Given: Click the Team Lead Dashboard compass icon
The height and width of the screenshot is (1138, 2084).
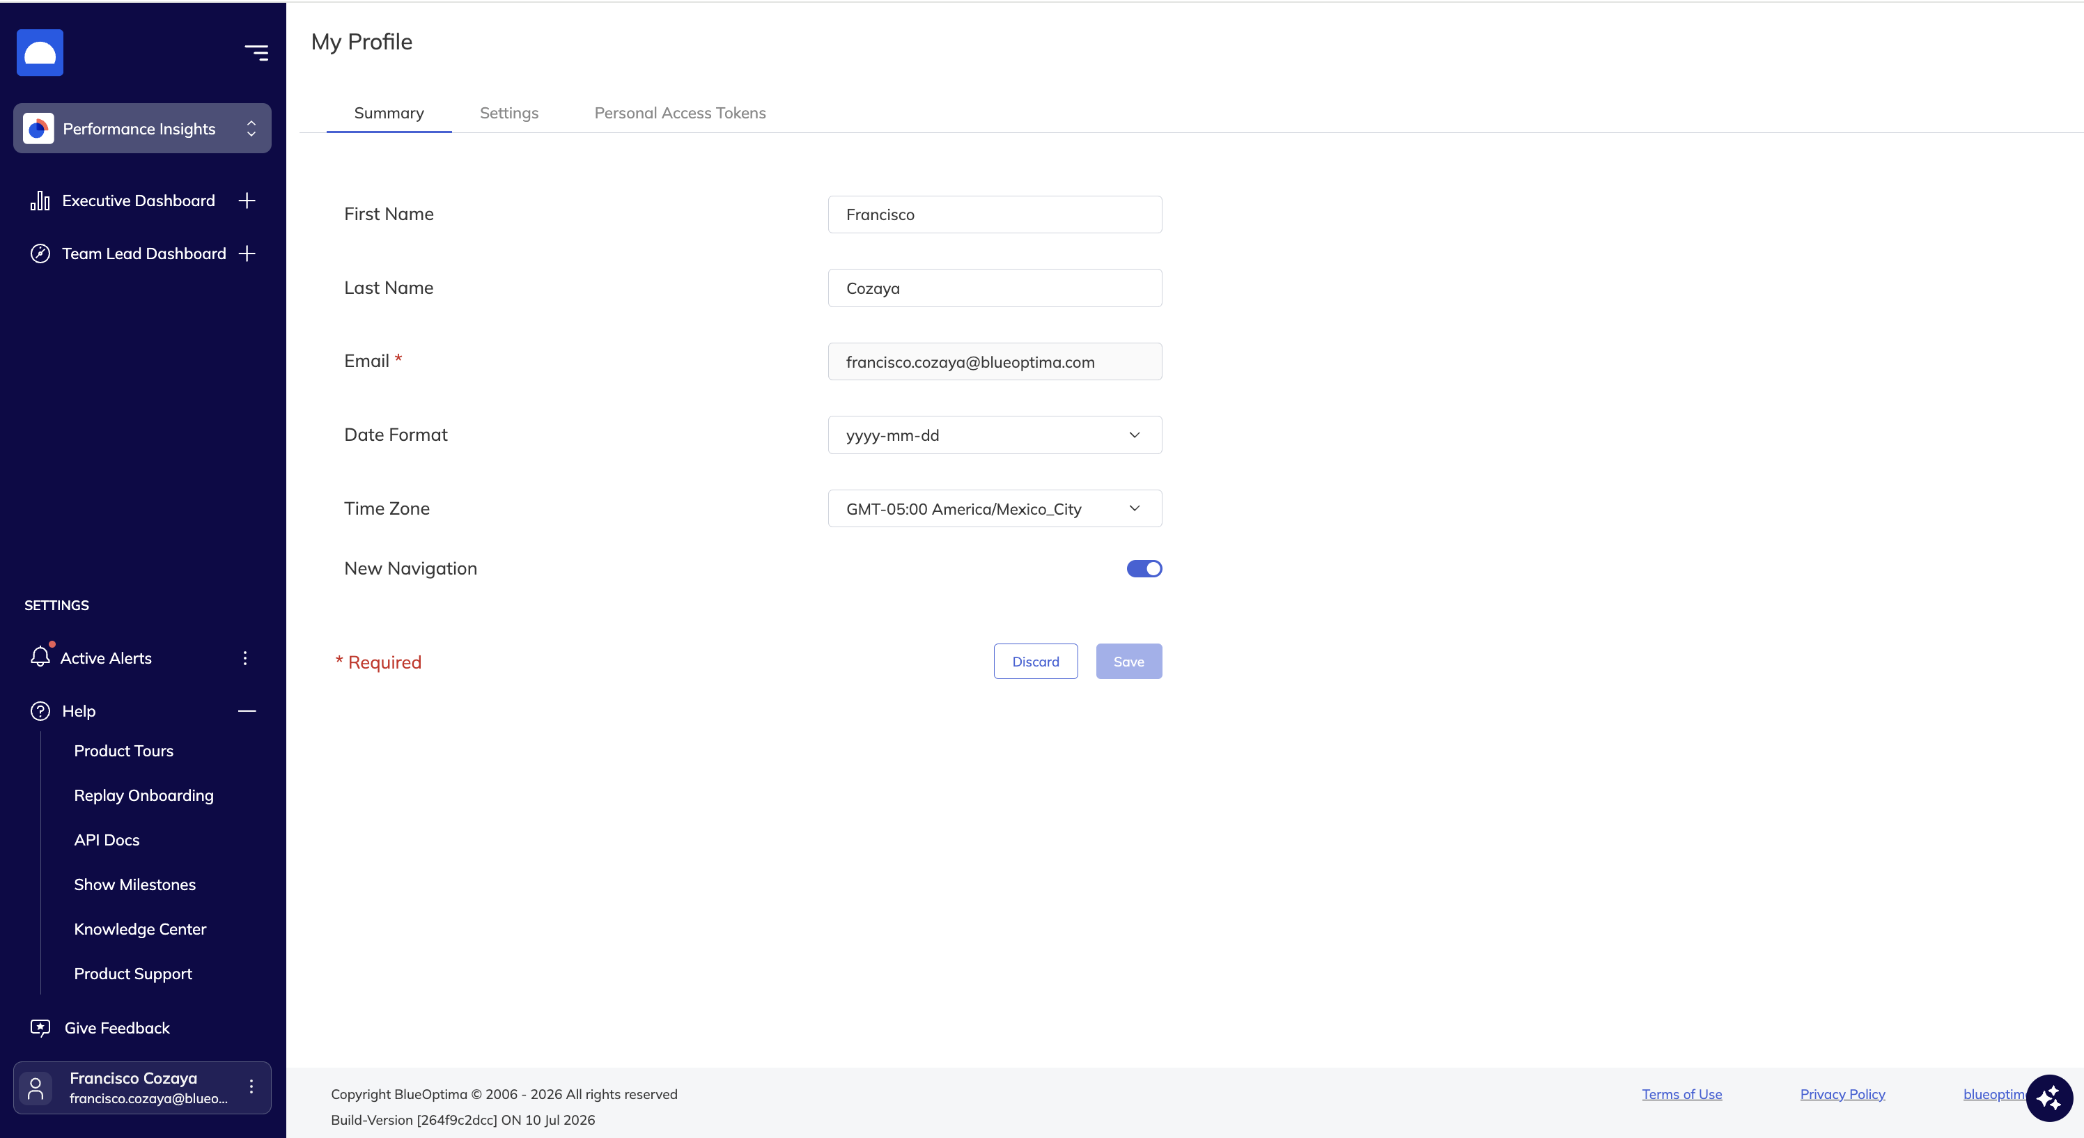Looking at the screenshot, I should [x=40, y=253].
